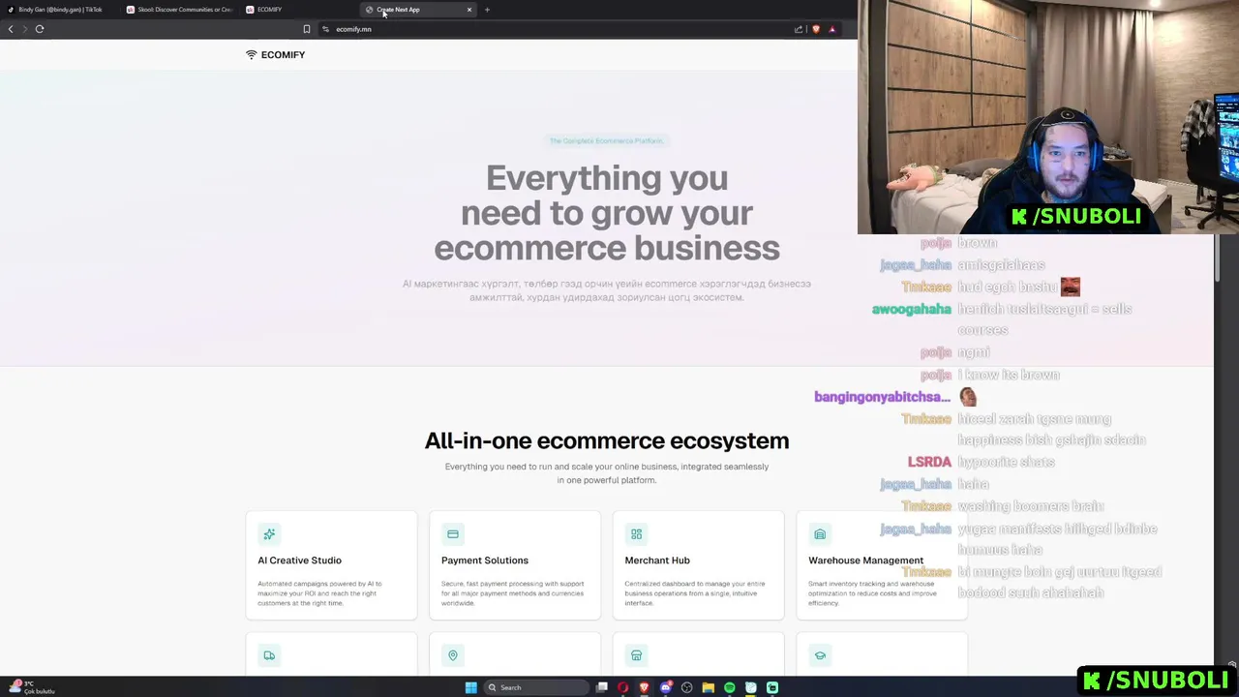Open OBS Studio from the taskbar
The width and height of the screenshot is (1239, 697).
pos(687,687)
